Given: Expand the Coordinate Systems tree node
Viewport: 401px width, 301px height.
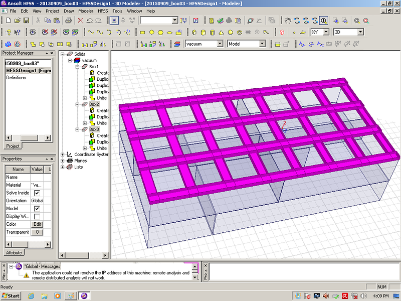Looking at the screenshot, I should click(x=62, y=155).
